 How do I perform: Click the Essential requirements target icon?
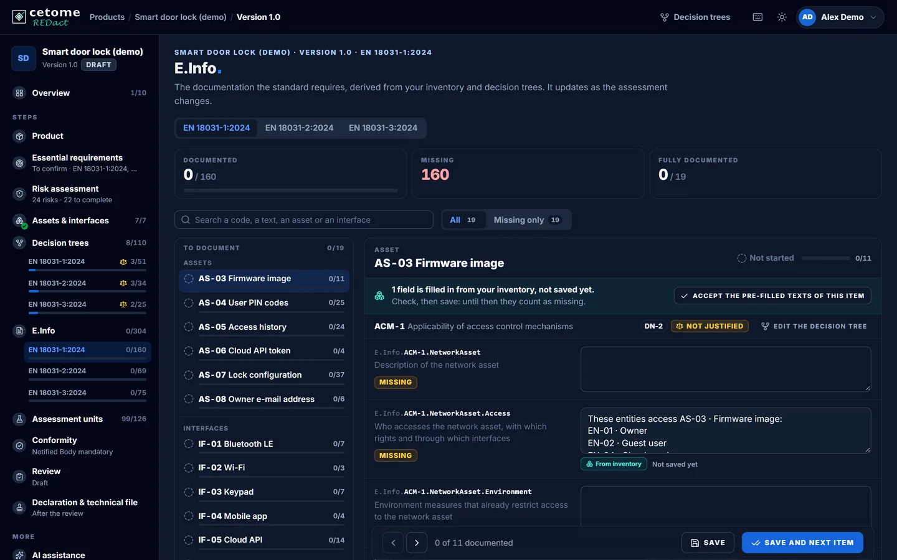(x=19, y=163)
